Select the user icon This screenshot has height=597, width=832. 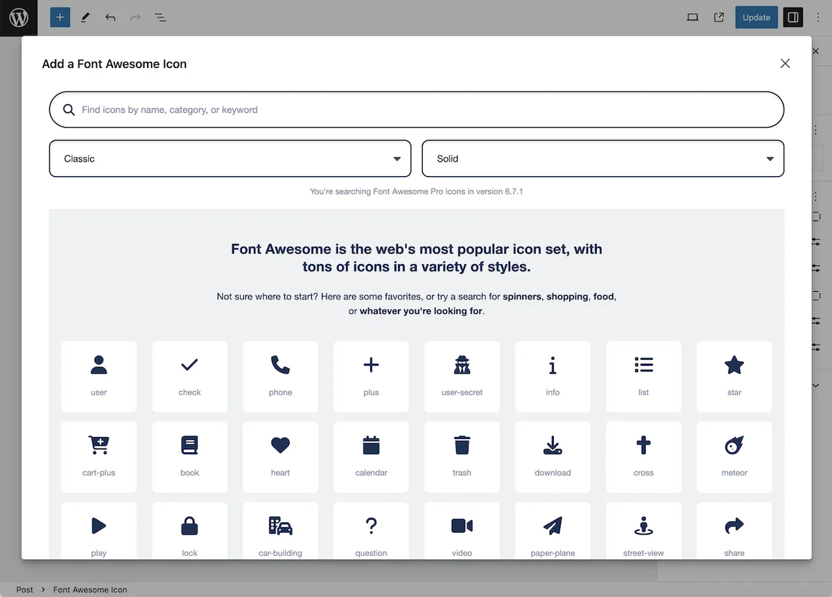tap(98, 377)
